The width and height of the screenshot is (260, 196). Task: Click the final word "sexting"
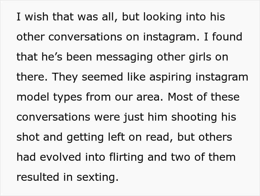[98, 177]
